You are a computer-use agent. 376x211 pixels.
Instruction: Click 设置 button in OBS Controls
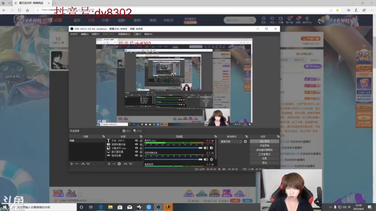coord(265,158)
